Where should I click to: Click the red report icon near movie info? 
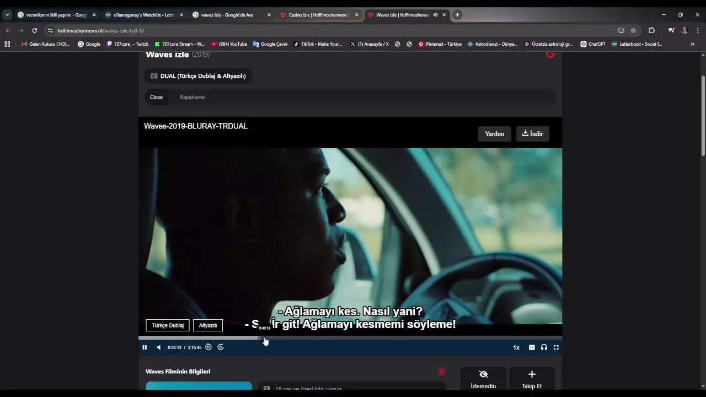pos(441,372)
